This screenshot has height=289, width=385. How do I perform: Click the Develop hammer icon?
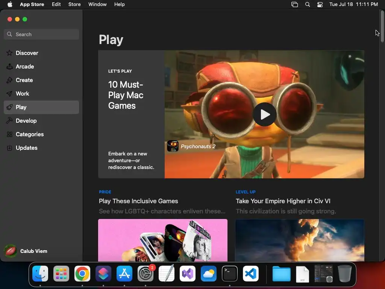click(9, 121)
